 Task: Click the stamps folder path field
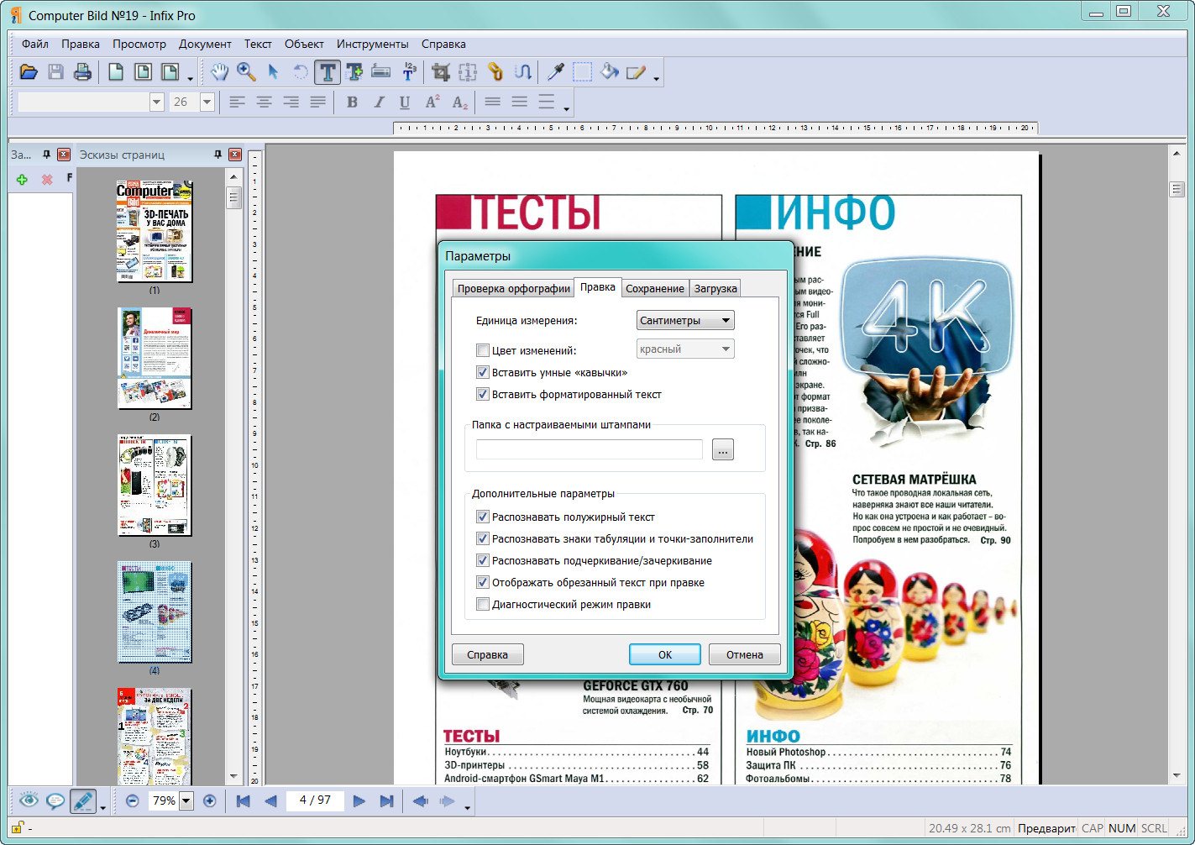pos(590,449)
